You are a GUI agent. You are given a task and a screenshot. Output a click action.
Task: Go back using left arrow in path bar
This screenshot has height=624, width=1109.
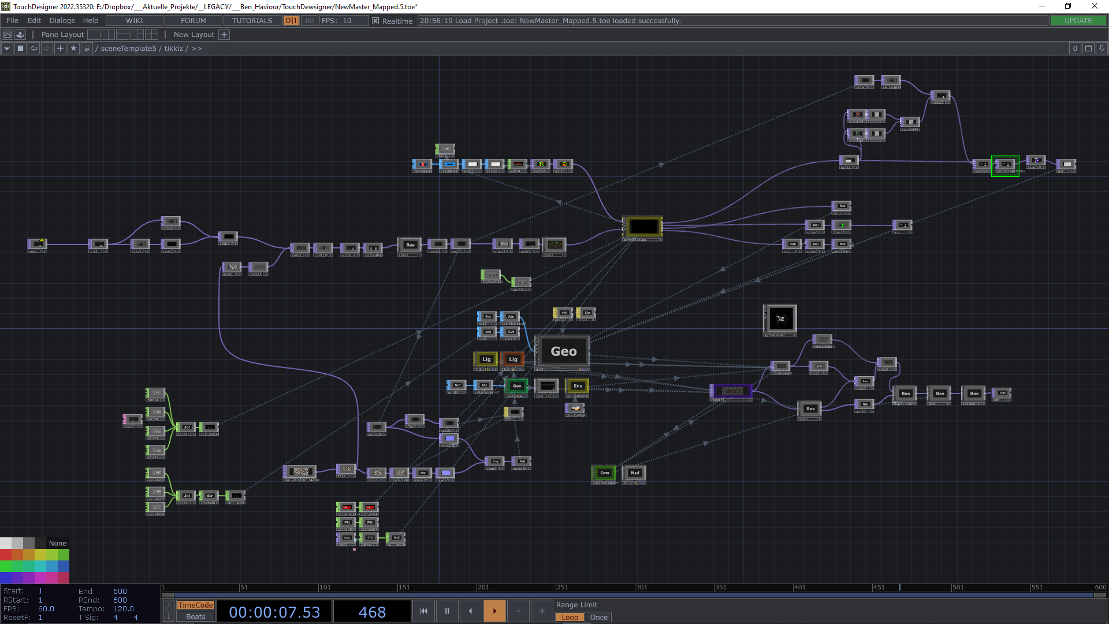pyautogui.click(x=34, y=49)
